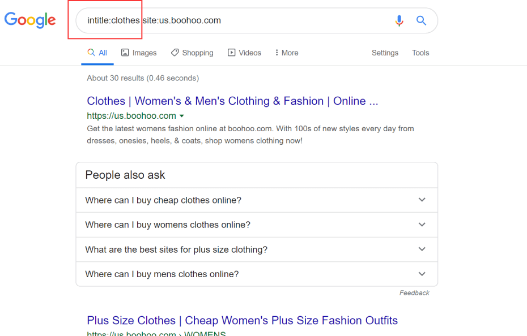527x336 pixels.
Task: Open the Plus Size Clothes result link
Action: (242, 320)
